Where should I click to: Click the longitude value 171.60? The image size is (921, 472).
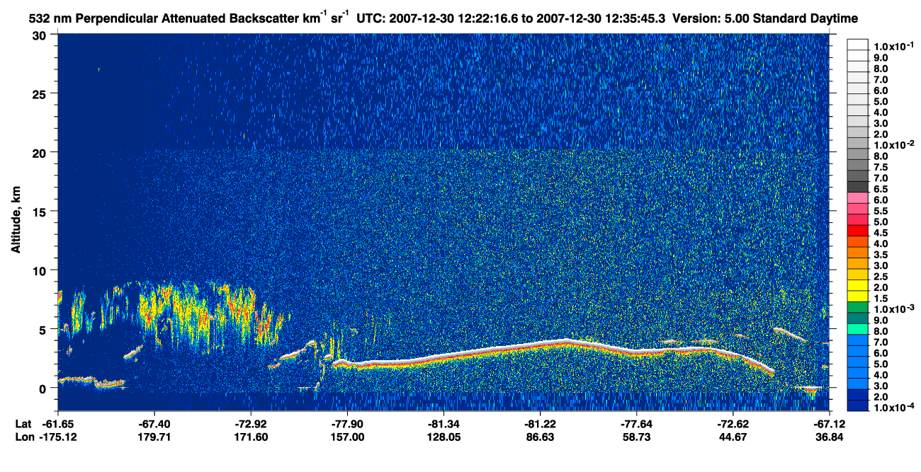pos(251,437)
